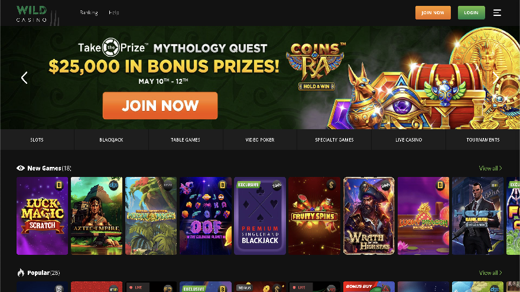
Task: Go to previous banner slide arrow
Action: tap(24, 78)
